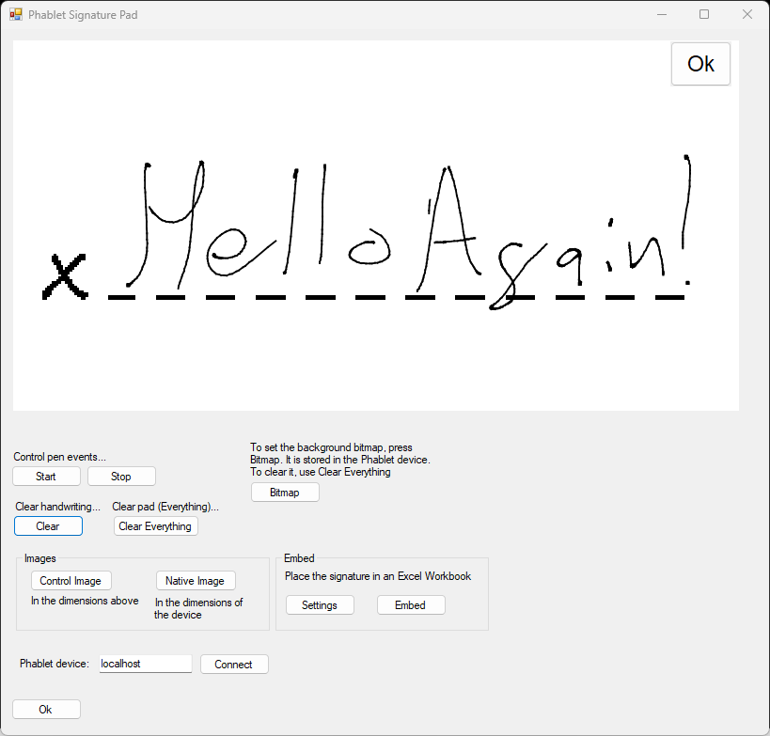The width and height of the screenshot is (770, 736).
Task: Click the Control Image button
Action: click(x=71, y=581)
